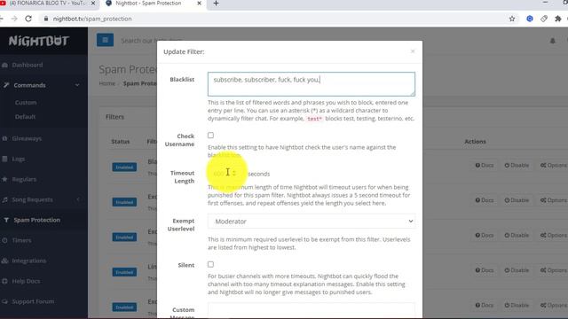Open Default commands sub-item
Image resolution: width=568 pixels, height=319 pixels.
(26, 116)
